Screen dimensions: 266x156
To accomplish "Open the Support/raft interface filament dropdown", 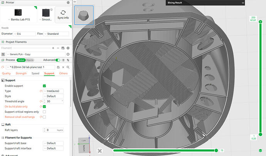I will 53,148.
